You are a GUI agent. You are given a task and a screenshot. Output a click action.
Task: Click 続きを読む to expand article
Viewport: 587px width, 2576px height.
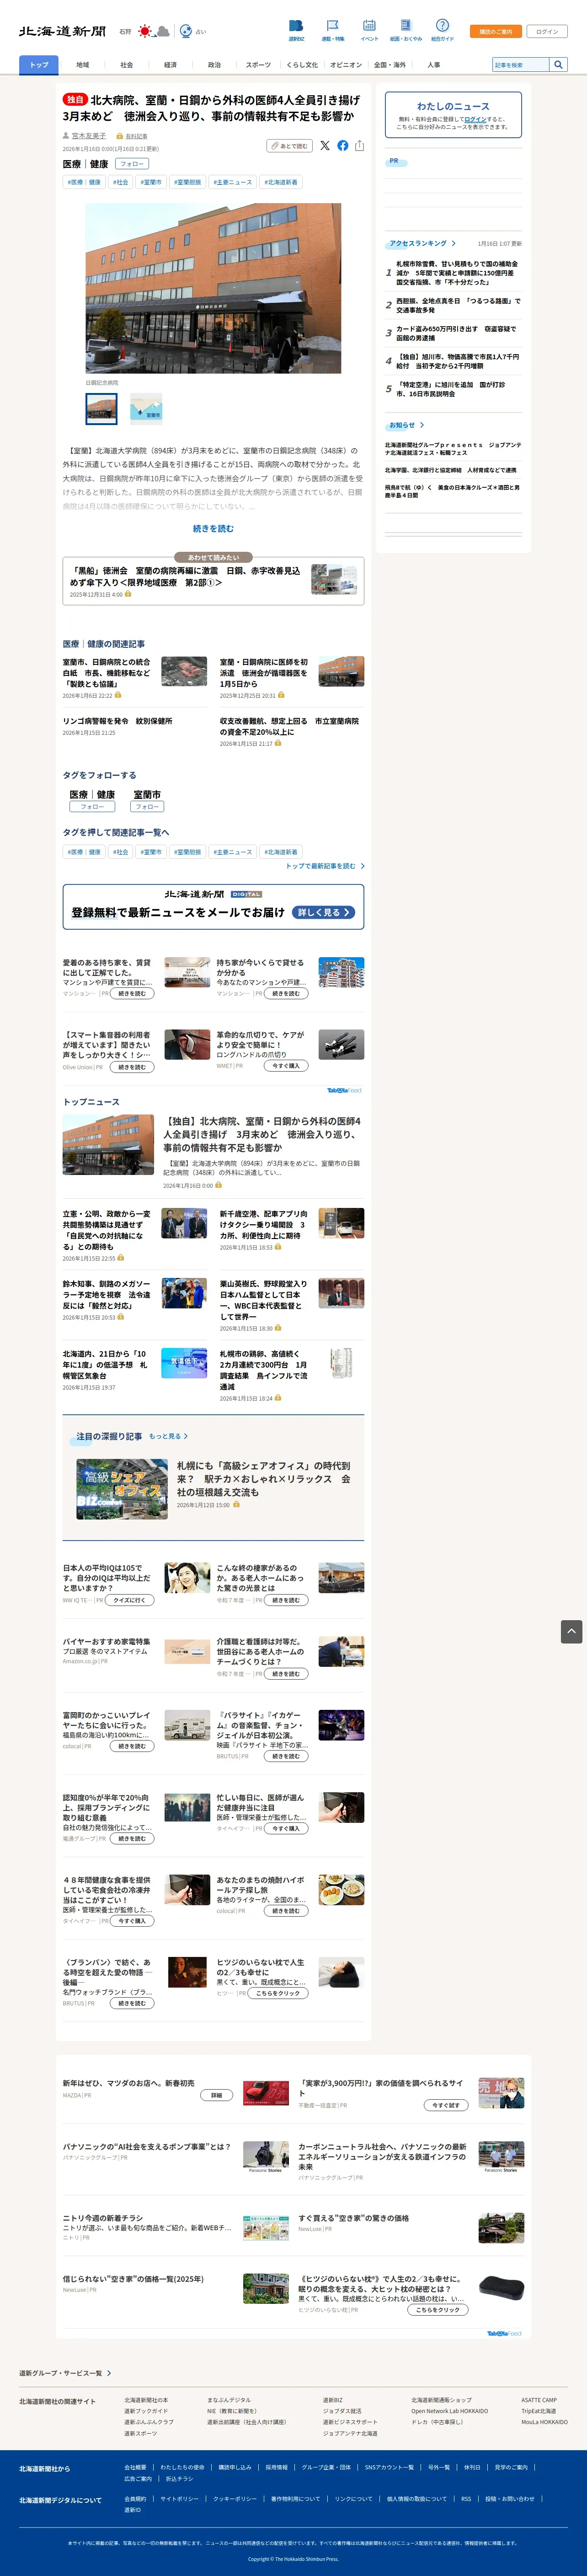[x=213, y=529]
